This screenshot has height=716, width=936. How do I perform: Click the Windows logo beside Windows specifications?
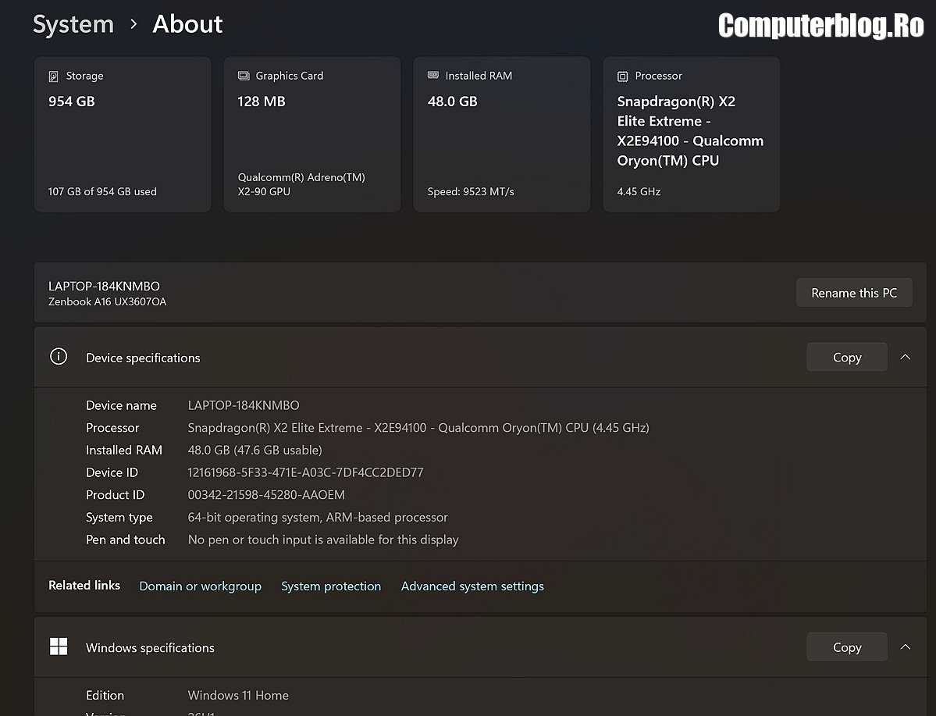pos(59,647)
